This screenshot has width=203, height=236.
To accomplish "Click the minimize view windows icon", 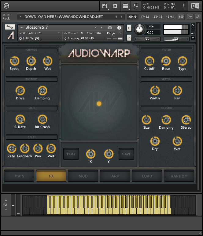I will point(136,6).
